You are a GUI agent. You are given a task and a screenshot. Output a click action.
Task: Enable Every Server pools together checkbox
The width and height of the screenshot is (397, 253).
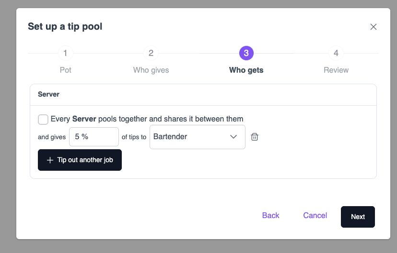(x=43, y=120)
